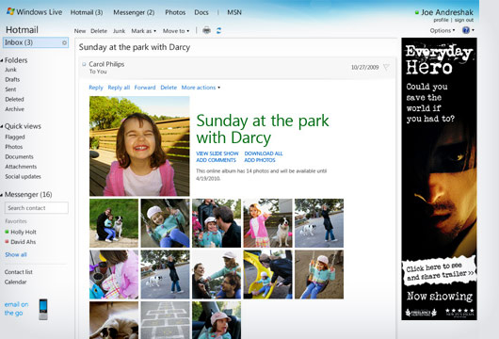Click the print icon in toolbar

(206, 30)
